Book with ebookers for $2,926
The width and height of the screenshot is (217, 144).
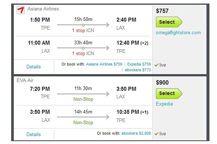pyautogui.click(x=136, y=133)
